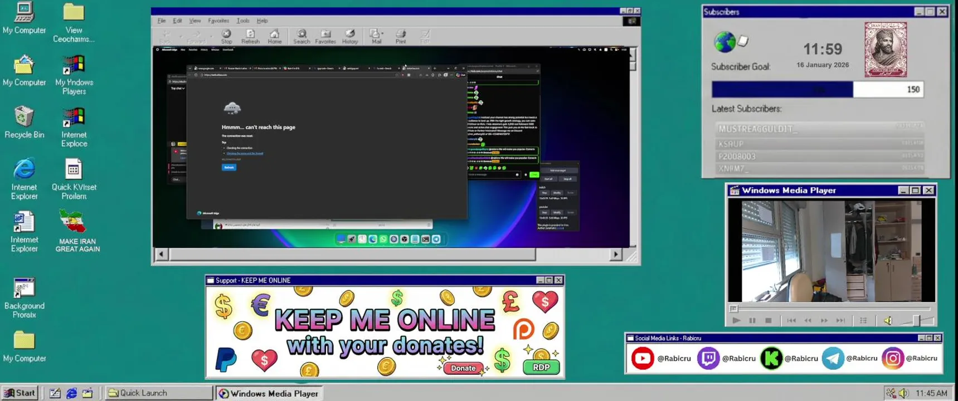The height and width of the screenshot is (401, 958).
Task: Click the green RDP button
Action: (541, 367)
